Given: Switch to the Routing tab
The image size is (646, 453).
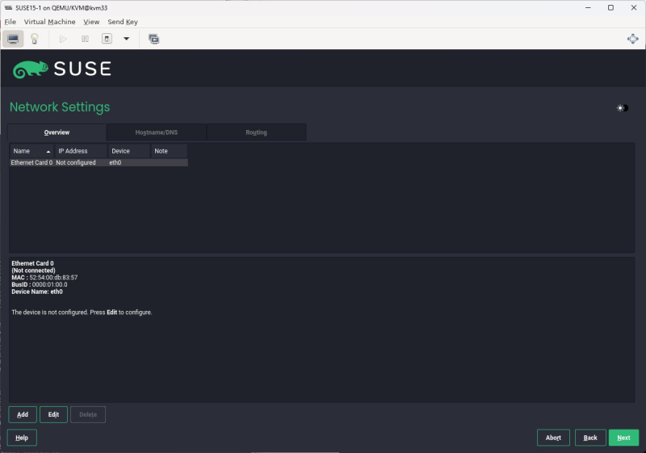Looking at the screenshot, I should (256, 132).
